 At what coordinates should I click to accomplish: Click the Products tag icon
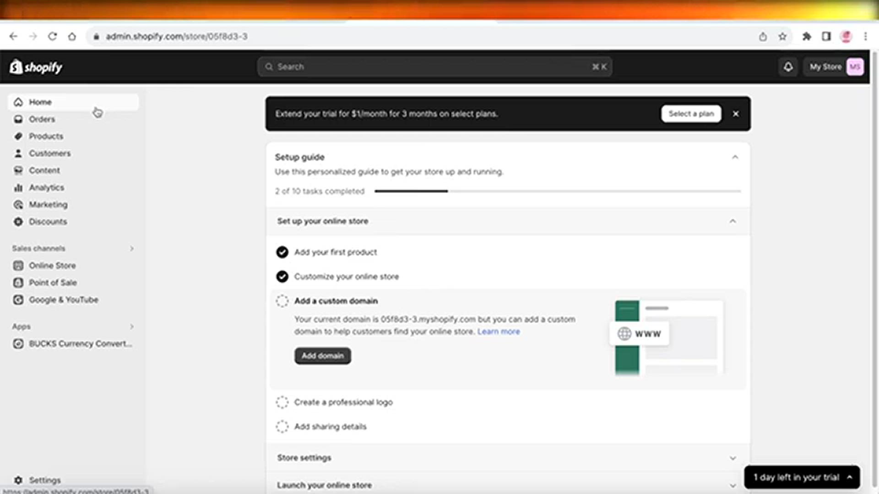pyautogui.click(x=18, y=136)
